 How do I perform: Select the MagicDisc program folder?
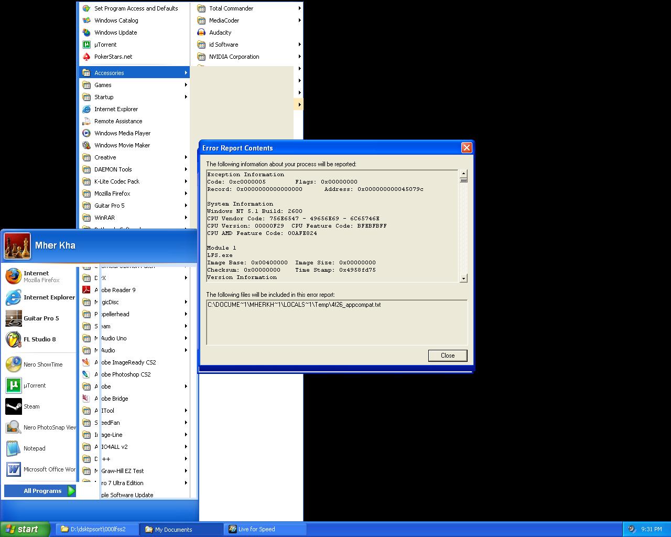pyautogui.click(x=135, y=302)
